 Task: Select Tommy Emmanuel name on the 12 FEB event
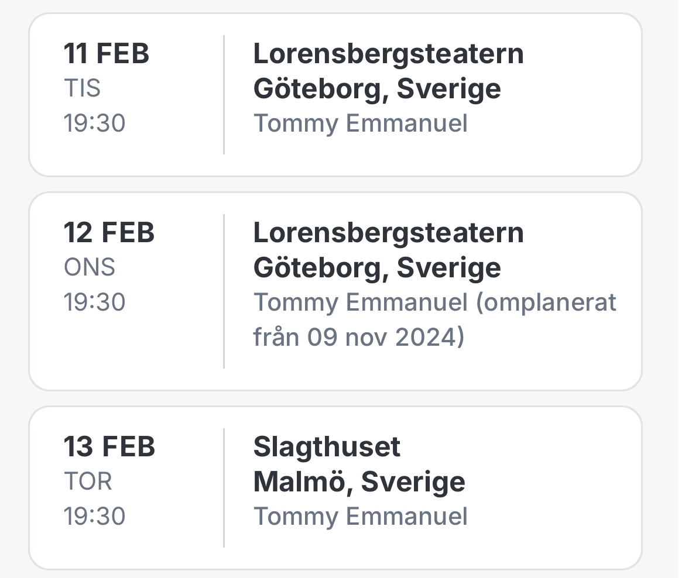pos(360,302)
